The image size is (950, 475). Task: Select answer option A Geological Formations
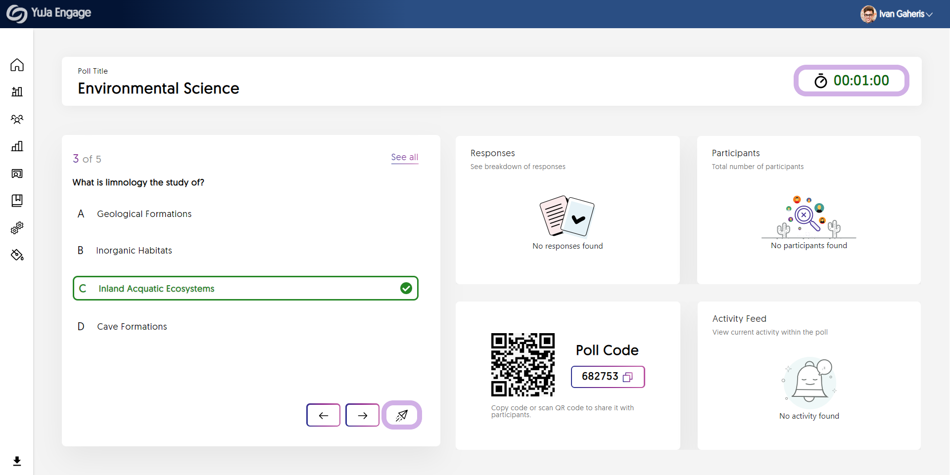click(143, 214)
